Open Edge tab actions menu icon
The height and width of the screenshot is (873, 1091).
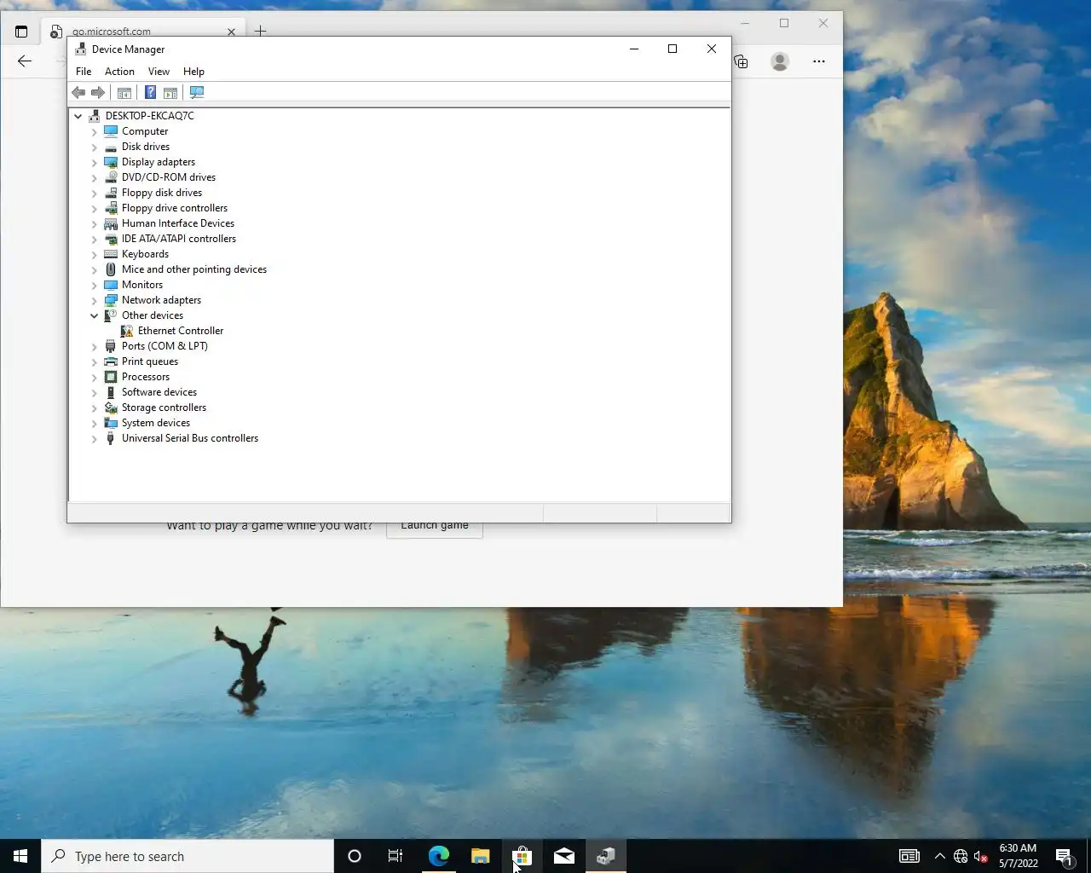pos(21,32)
